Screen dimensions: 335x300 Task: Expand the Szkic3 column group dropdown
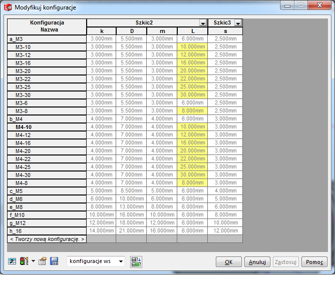click(238, 23)
